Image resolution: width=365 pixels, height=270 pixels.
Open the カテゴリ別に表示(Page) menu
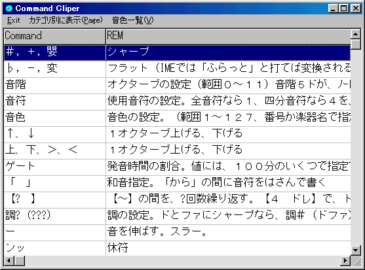click(x=66, y=20)
